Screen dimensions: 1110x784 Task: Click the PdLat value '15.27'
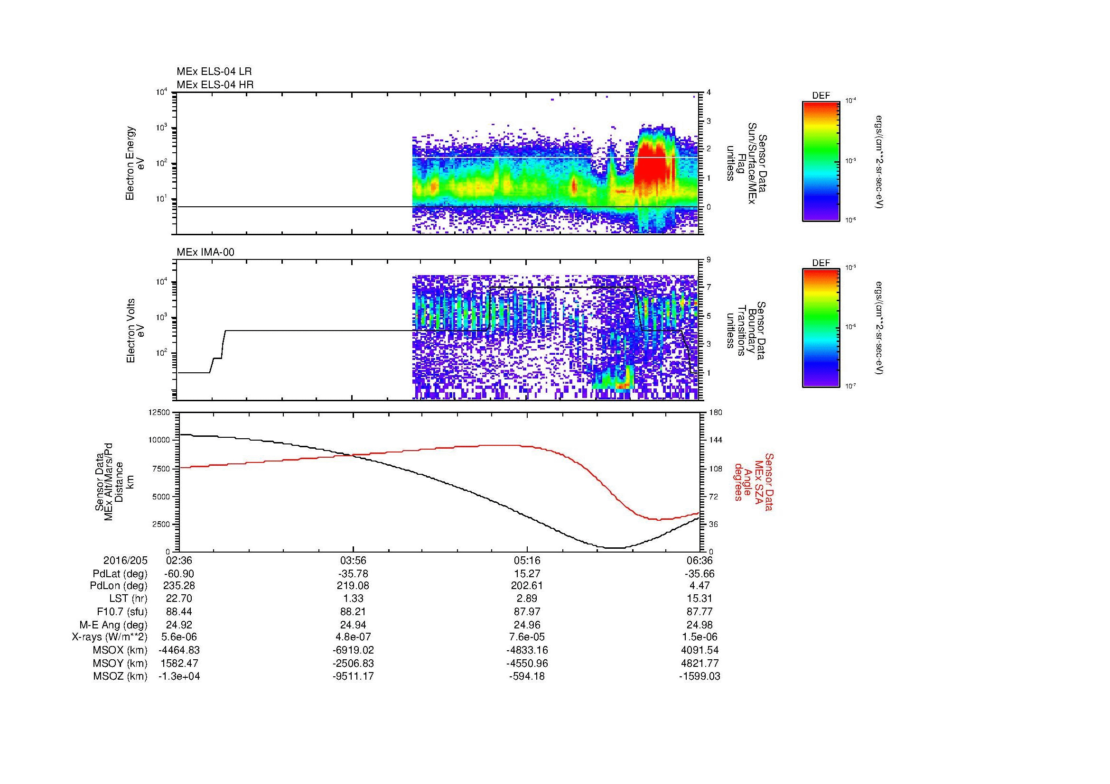click(527, 574)
